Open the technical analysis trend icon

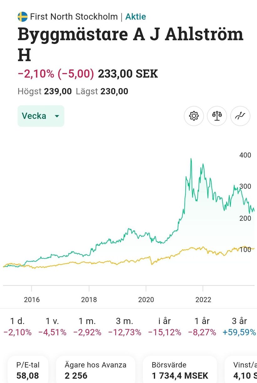(240, 116)
